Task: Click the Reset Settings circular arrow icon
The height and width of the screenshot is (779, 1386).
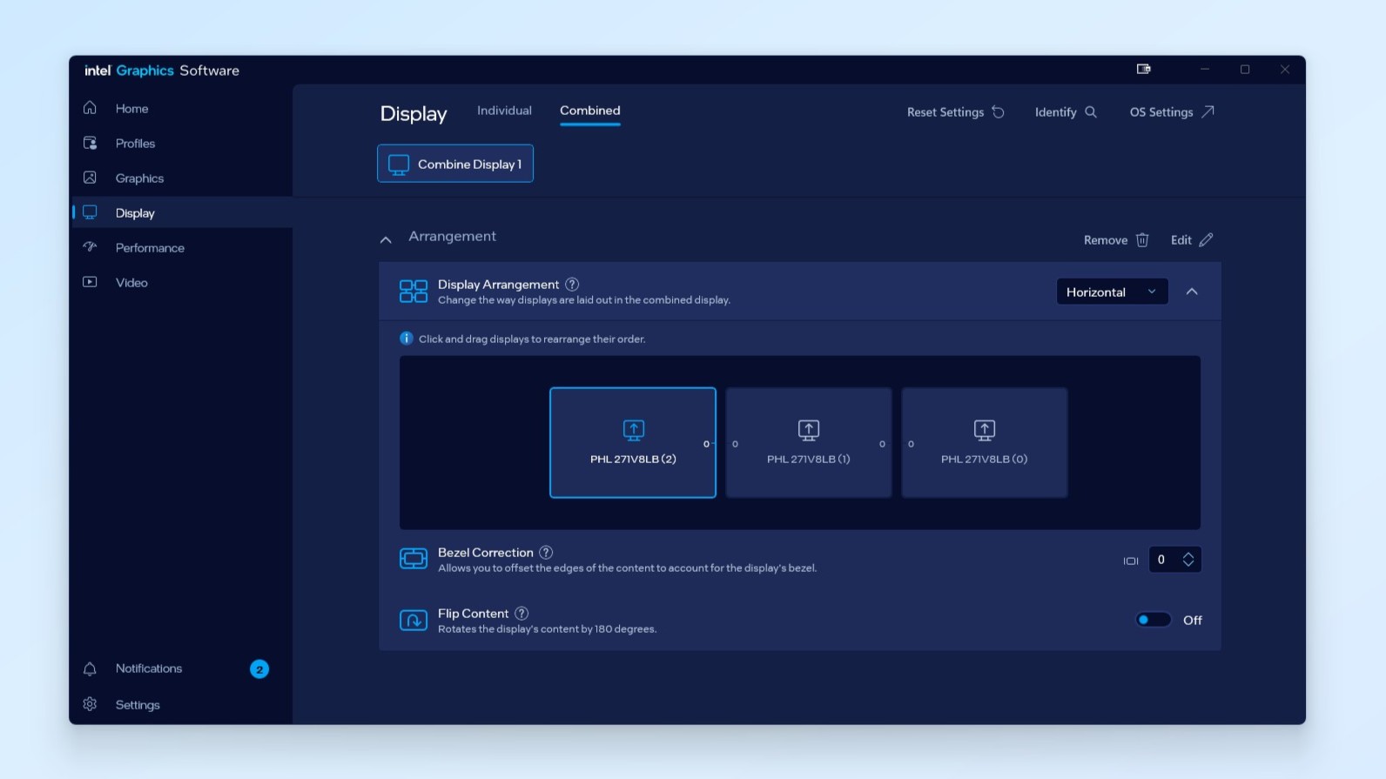Action: click(x=999, y=112)
